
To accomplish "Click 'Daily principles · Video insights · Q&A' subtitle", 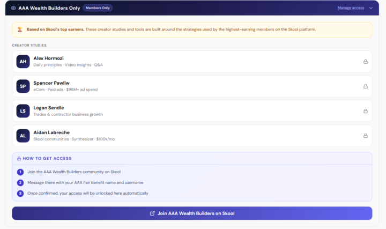I will (68, 65).
